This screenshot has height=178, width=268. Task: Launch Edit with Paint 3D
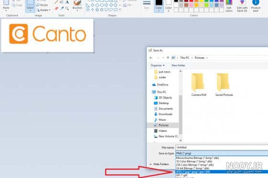coord(242,6)
